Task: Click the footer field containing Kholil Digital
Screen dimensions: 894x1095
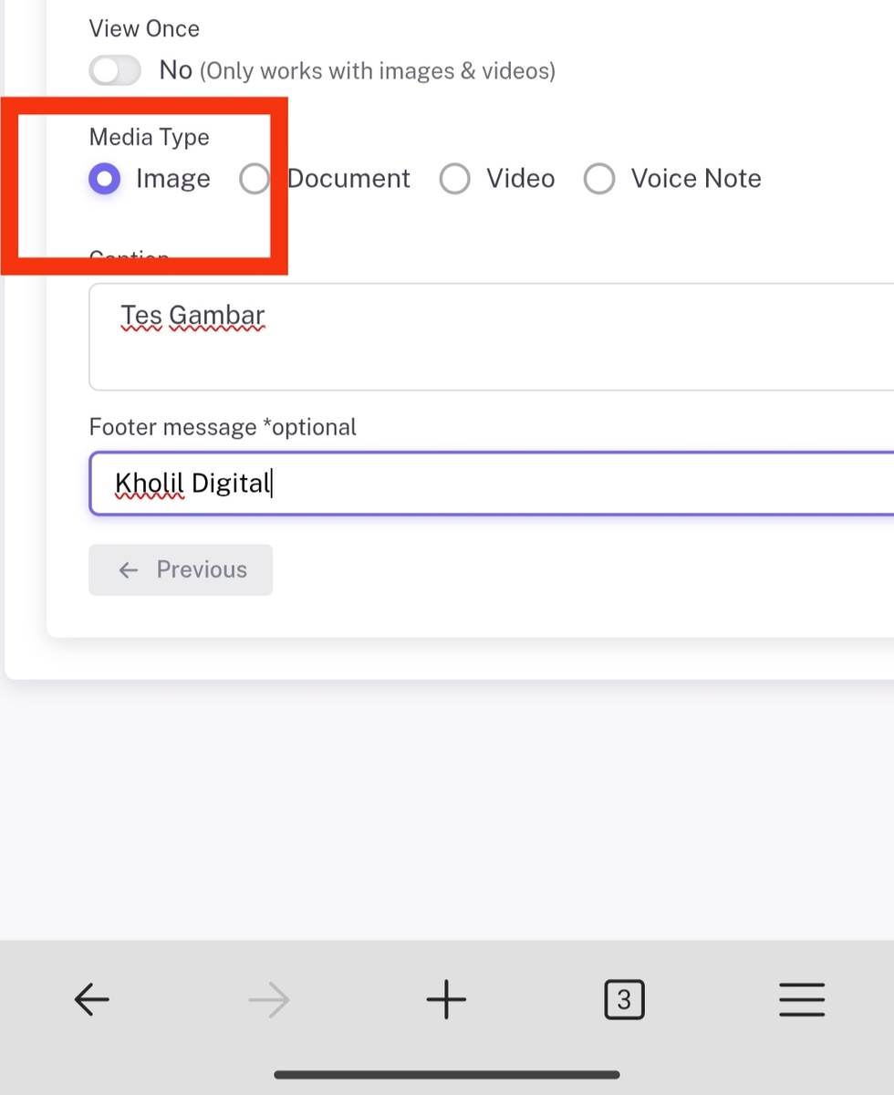Action: (x=492, y=483)
